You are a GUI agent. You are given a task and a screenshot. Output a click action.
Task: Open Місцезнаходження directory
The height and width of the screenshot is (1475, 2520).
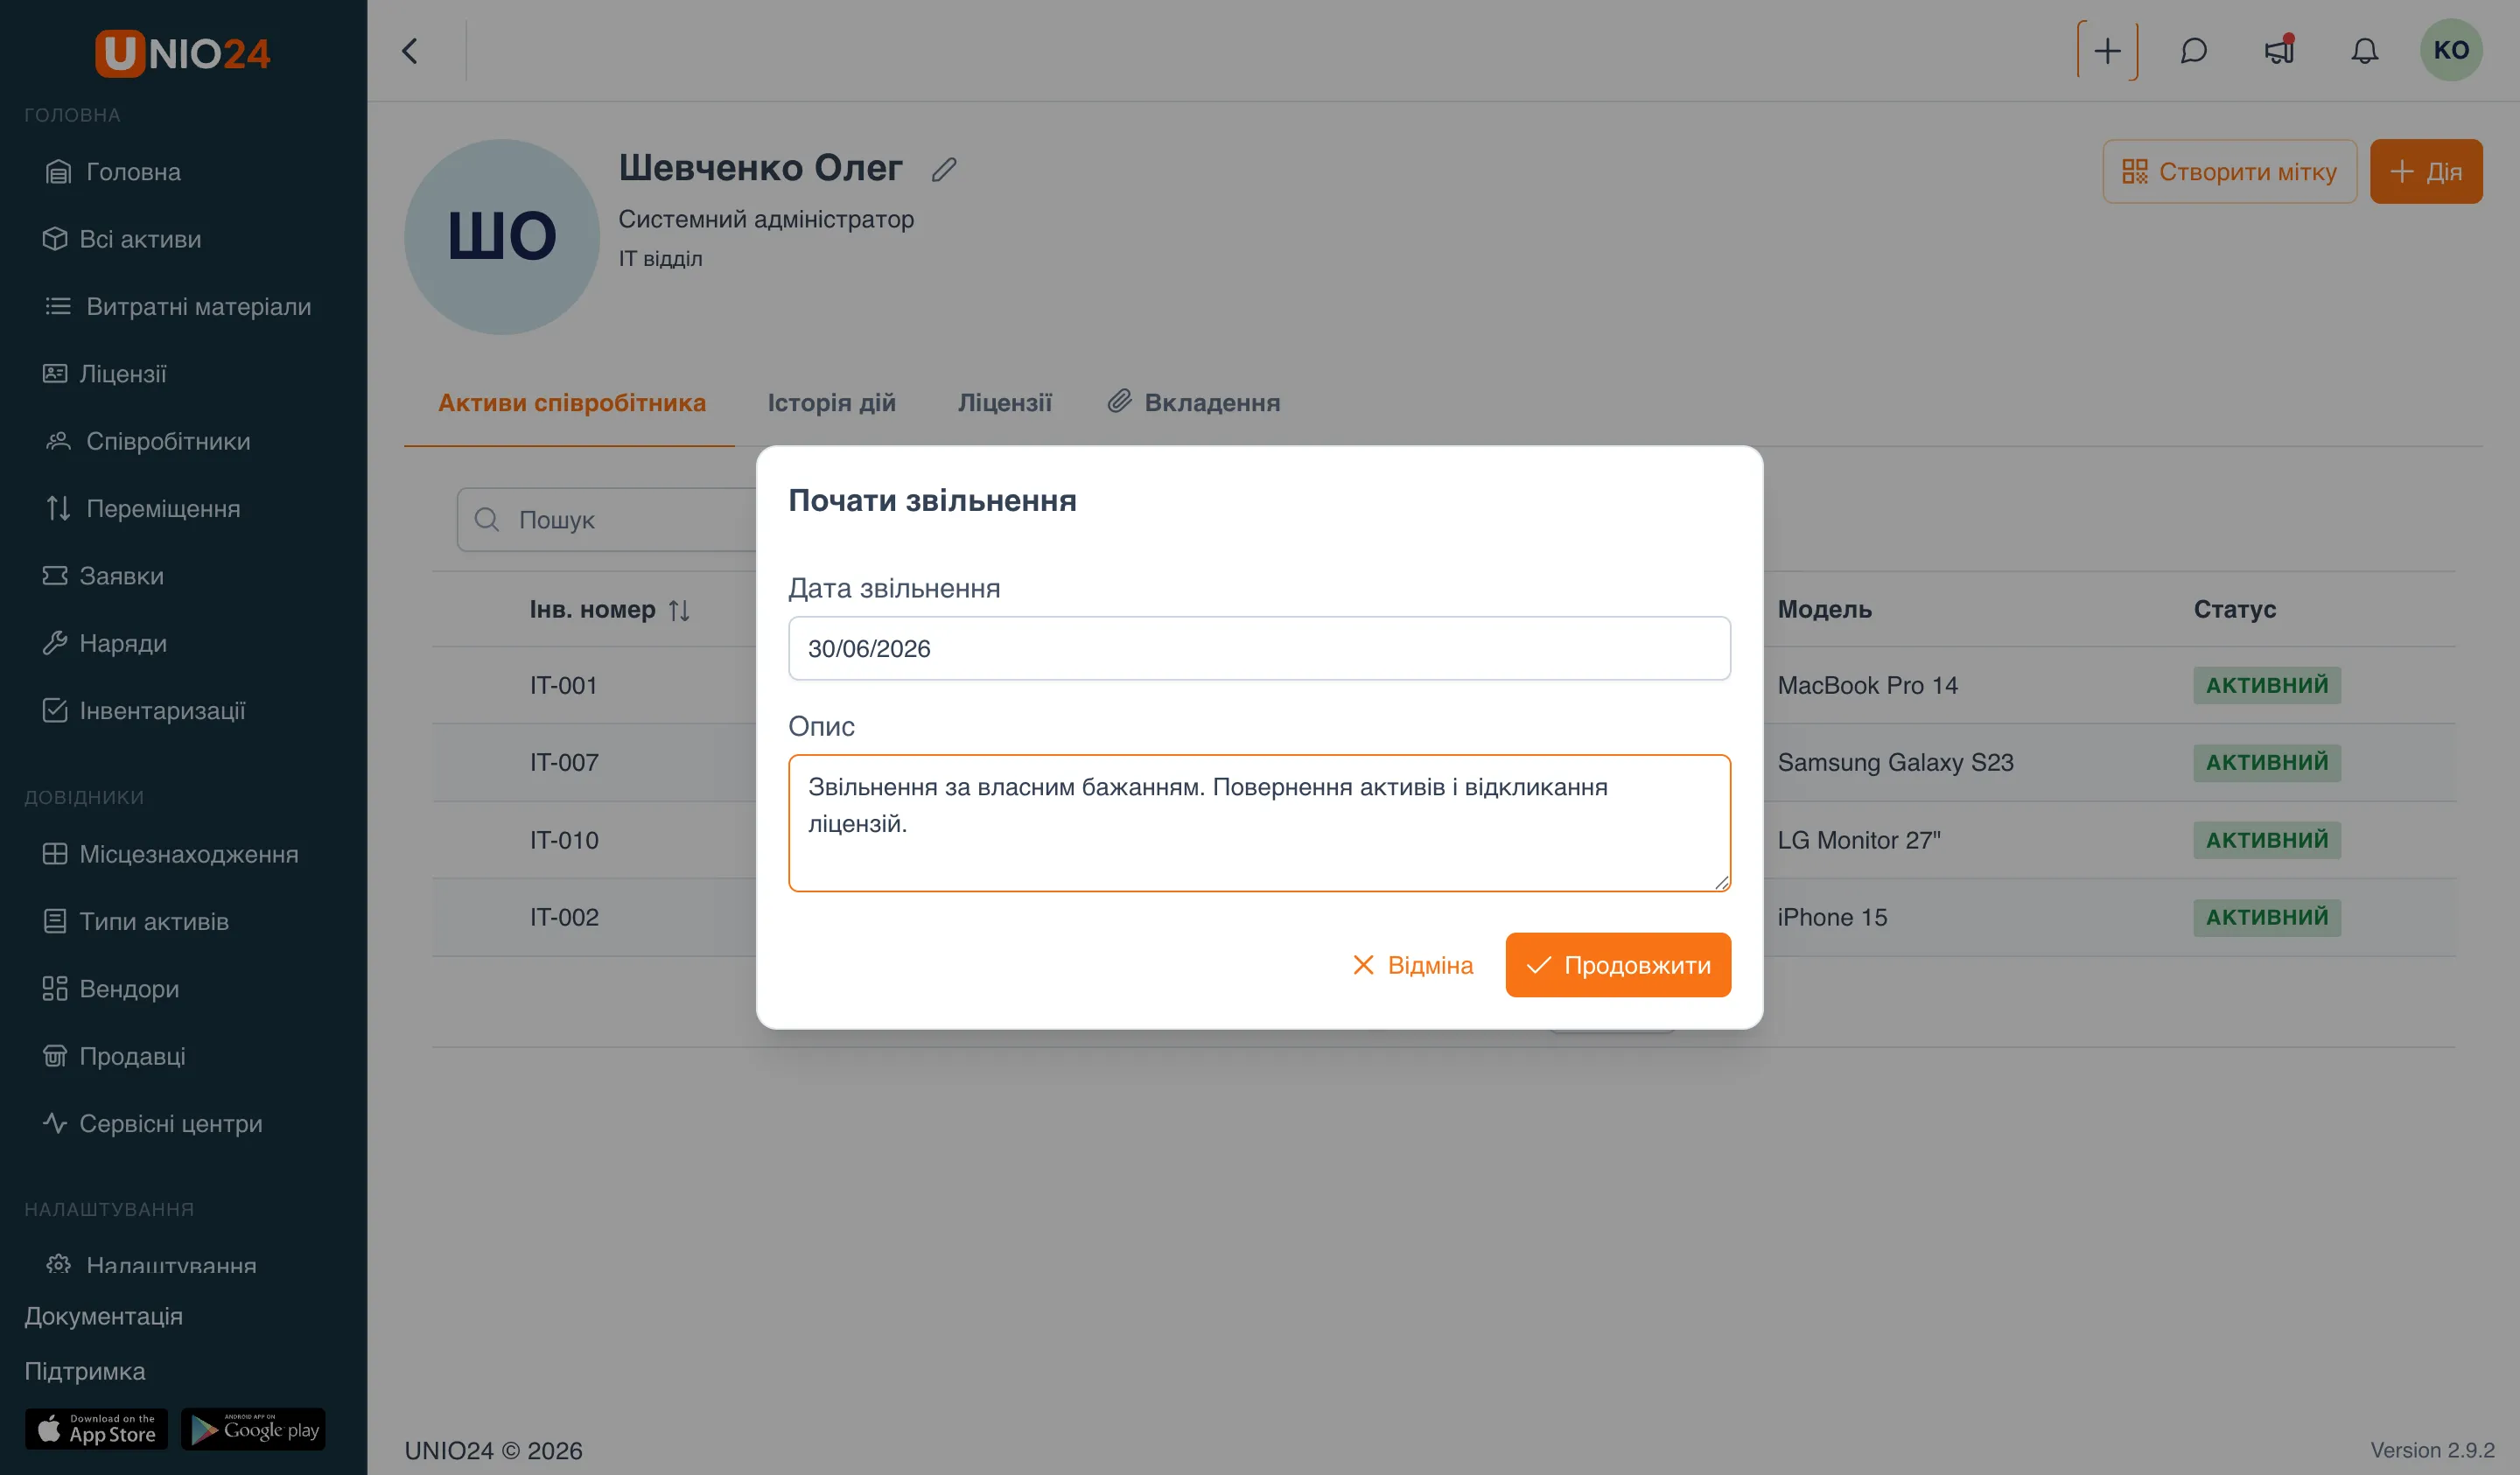click(170, 854)
